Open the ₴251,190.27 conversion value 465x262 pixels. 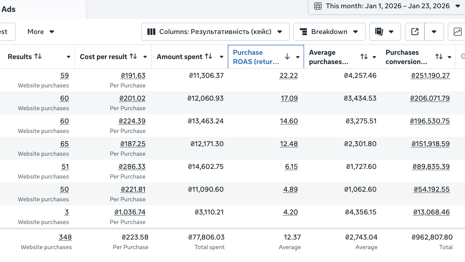(430, 76)
